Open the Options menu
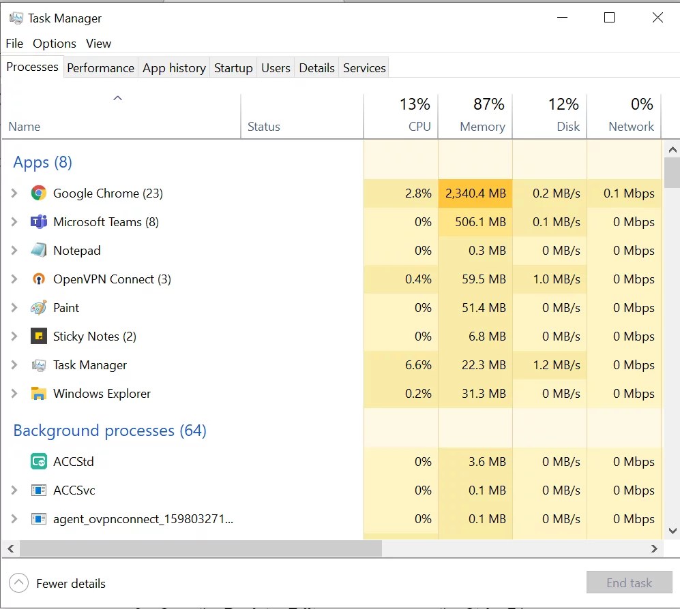The image size is (680, 609). (54, 44)
